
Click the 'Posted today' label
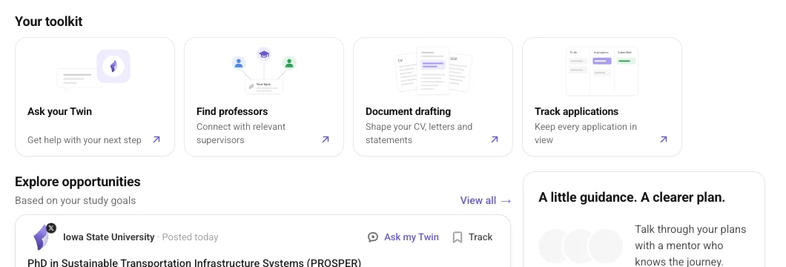190,237
